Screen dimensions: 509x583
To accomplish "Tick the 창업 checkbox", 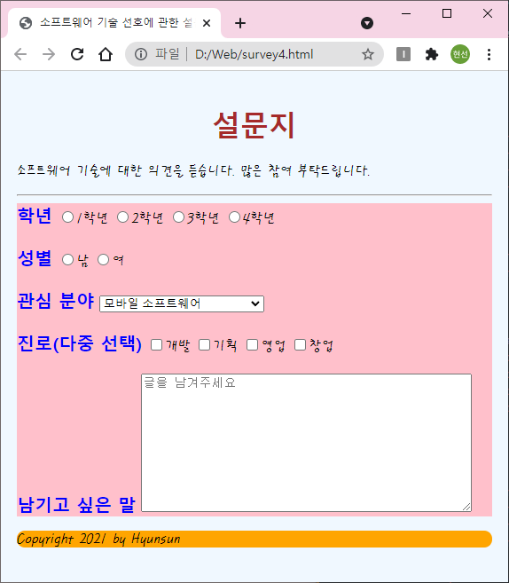I will (301, 344).
